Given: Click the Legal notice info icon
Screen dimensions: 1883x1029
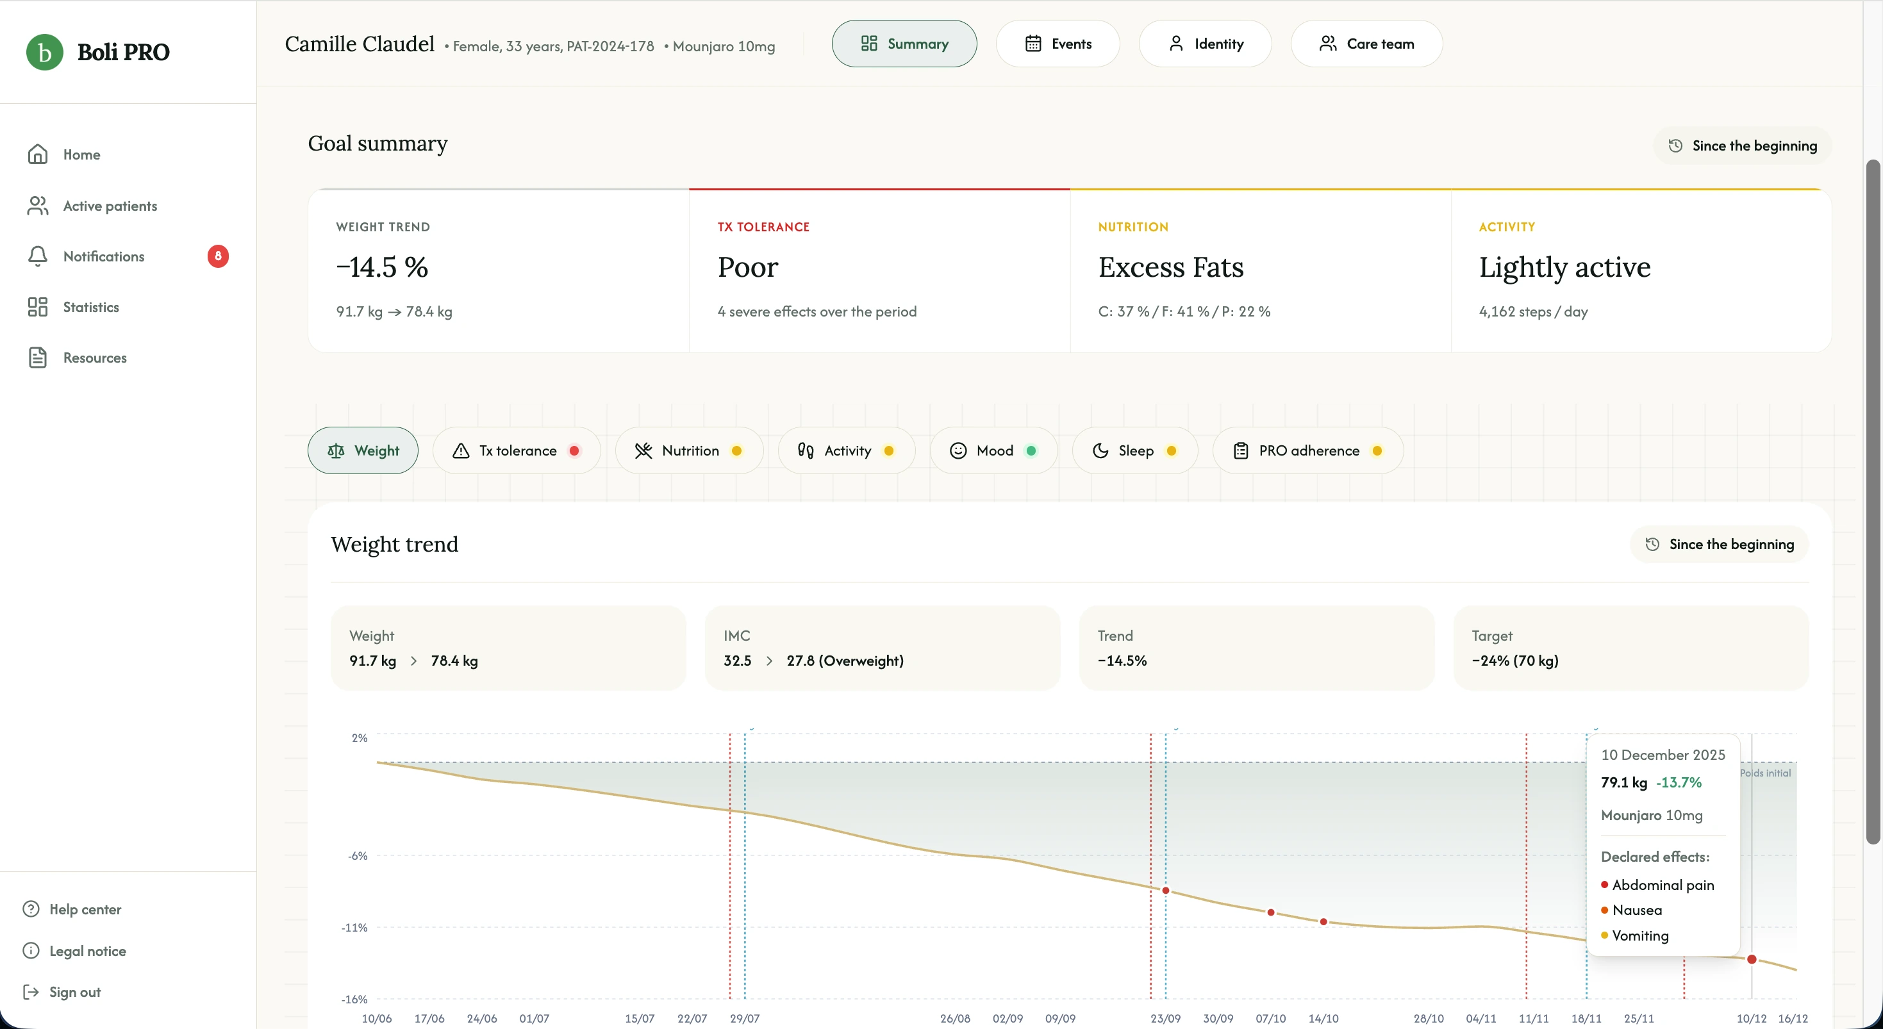Looking at the screenshot, I should 31,951.
